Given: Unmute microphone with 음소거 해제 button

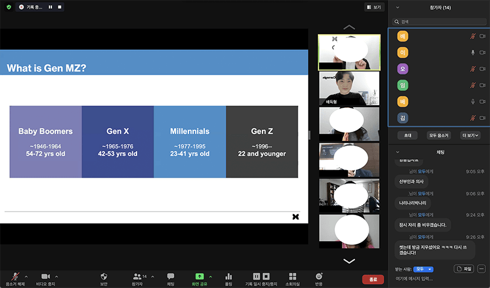Looking at the screenshot, I should click(x=15, y=276).
